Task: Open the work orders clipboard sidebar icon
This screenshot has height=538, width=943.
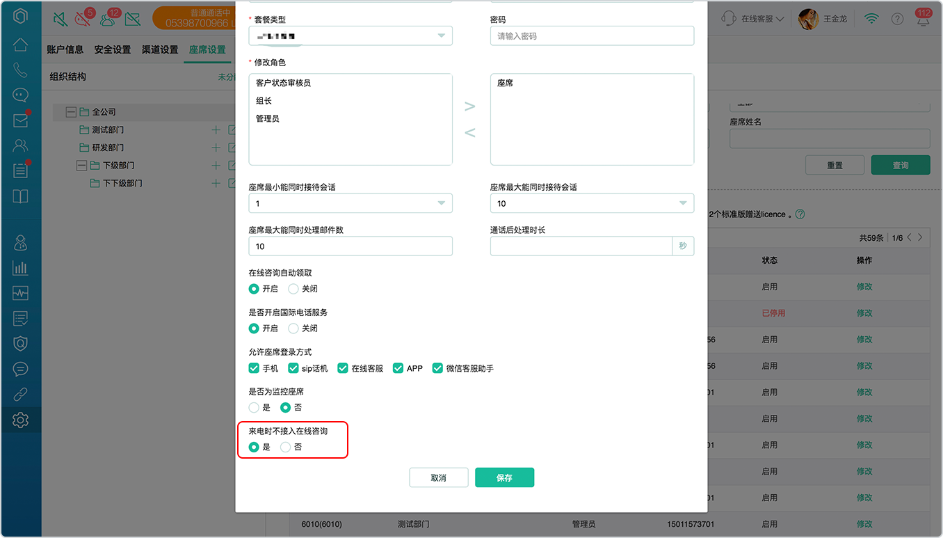Action: (x=20, y=170)
